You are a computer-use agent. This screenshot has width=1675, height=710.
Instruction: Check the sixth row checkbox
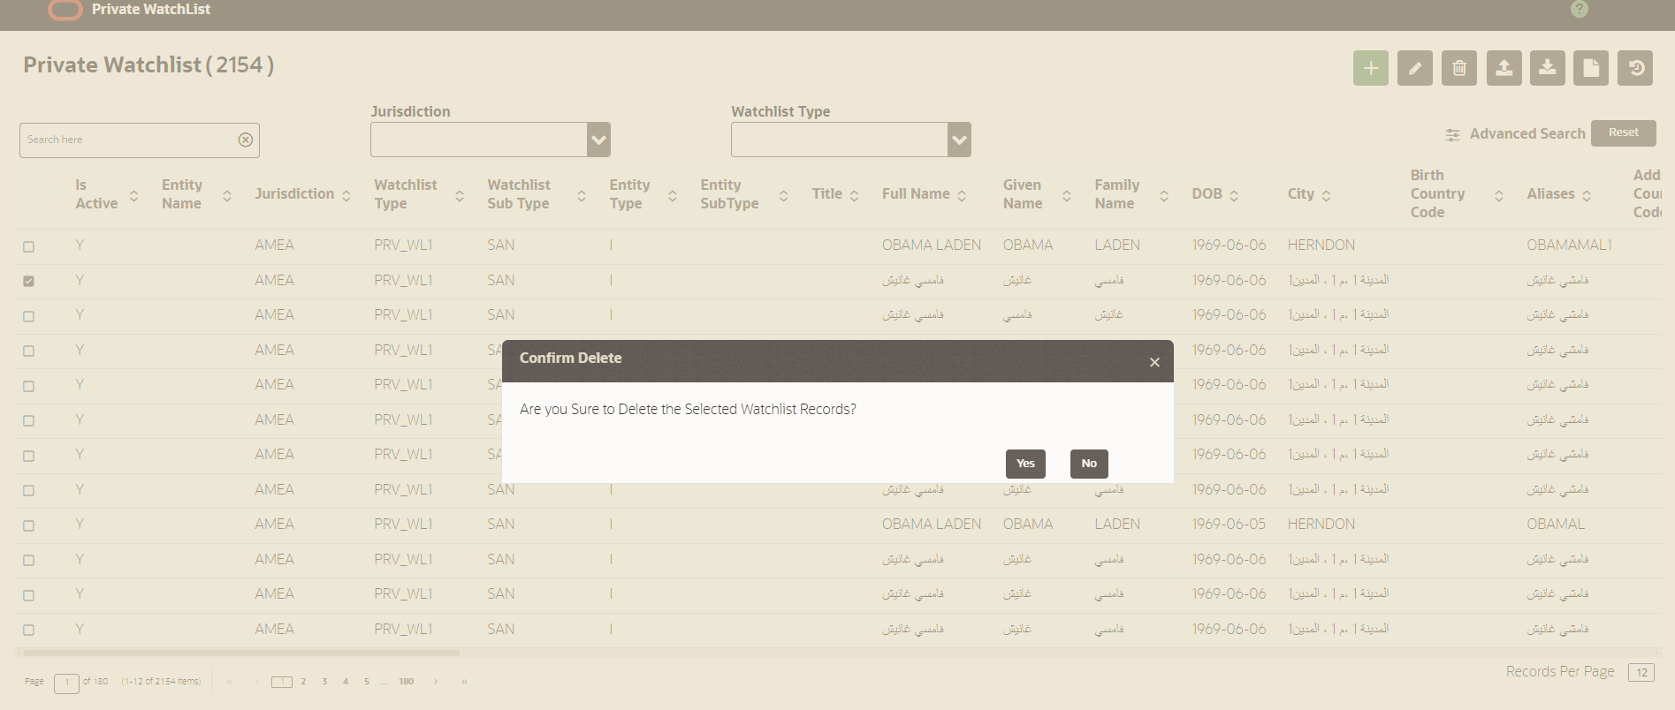[x=28, y=420]
